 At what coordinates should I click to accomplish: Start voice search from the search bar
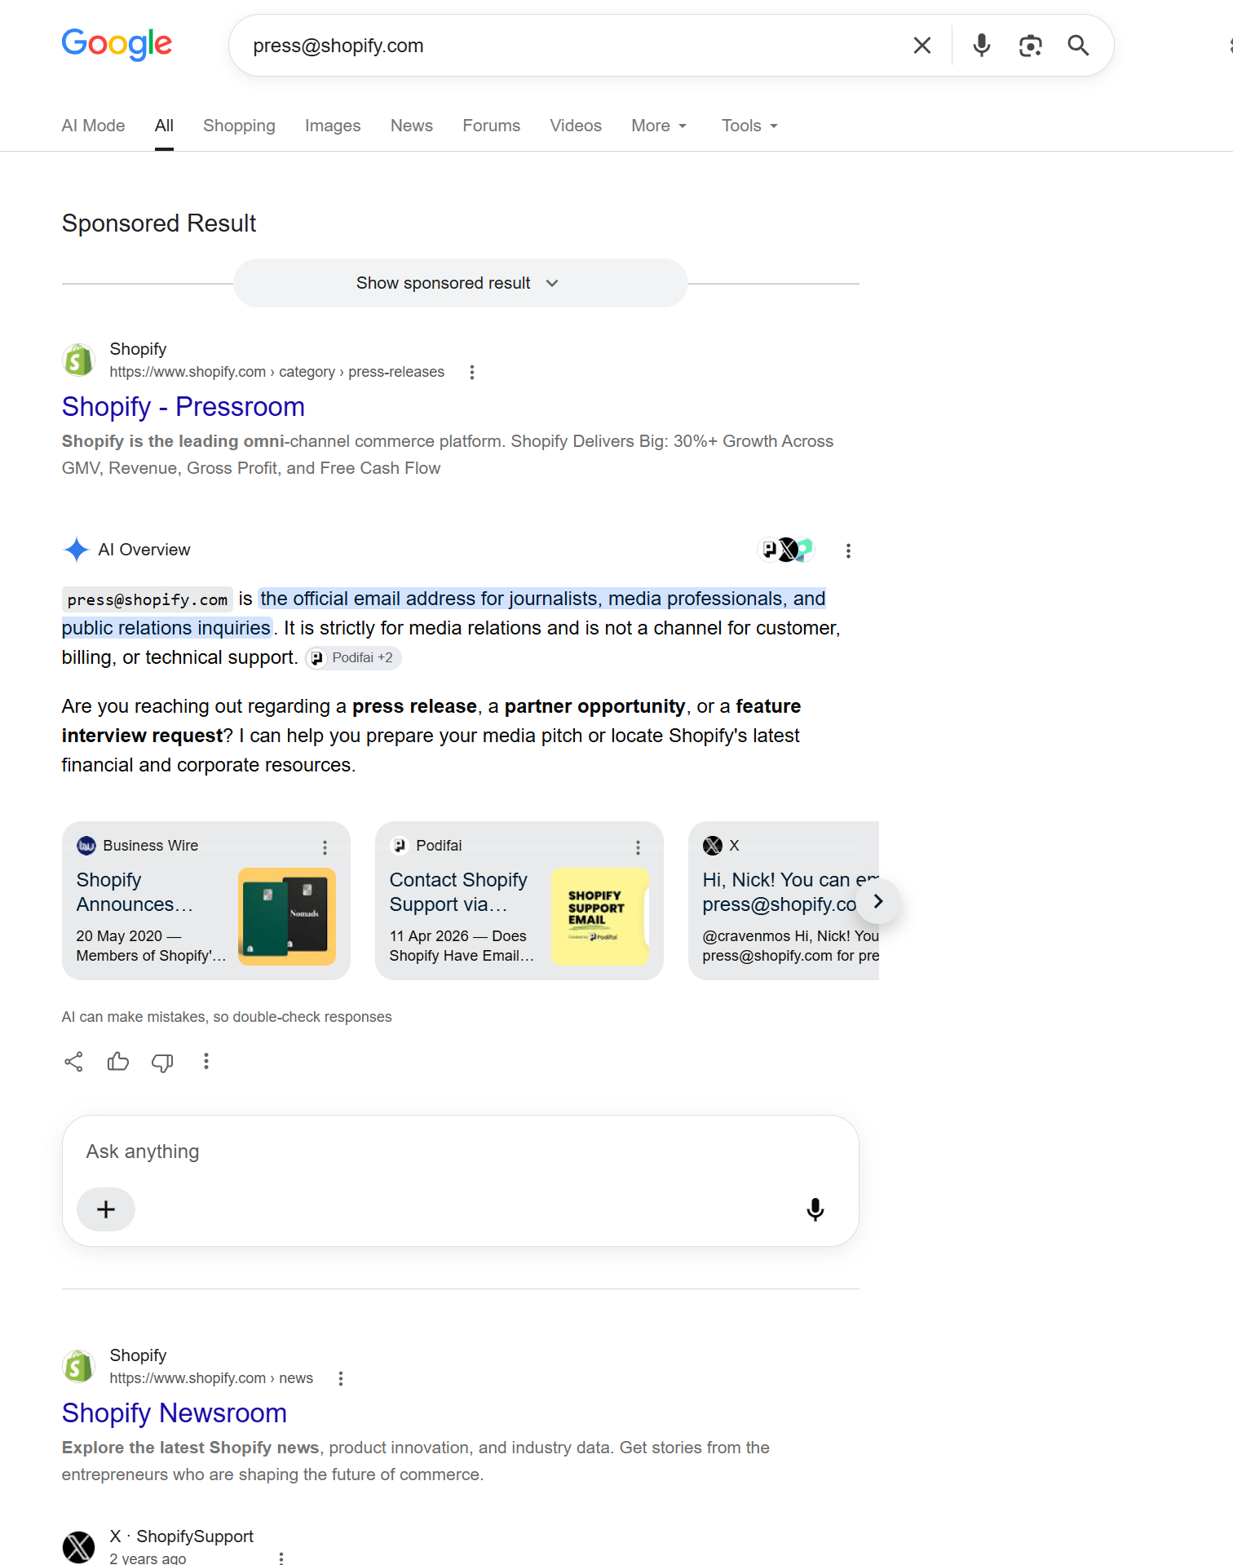click(x=982, y=46)
